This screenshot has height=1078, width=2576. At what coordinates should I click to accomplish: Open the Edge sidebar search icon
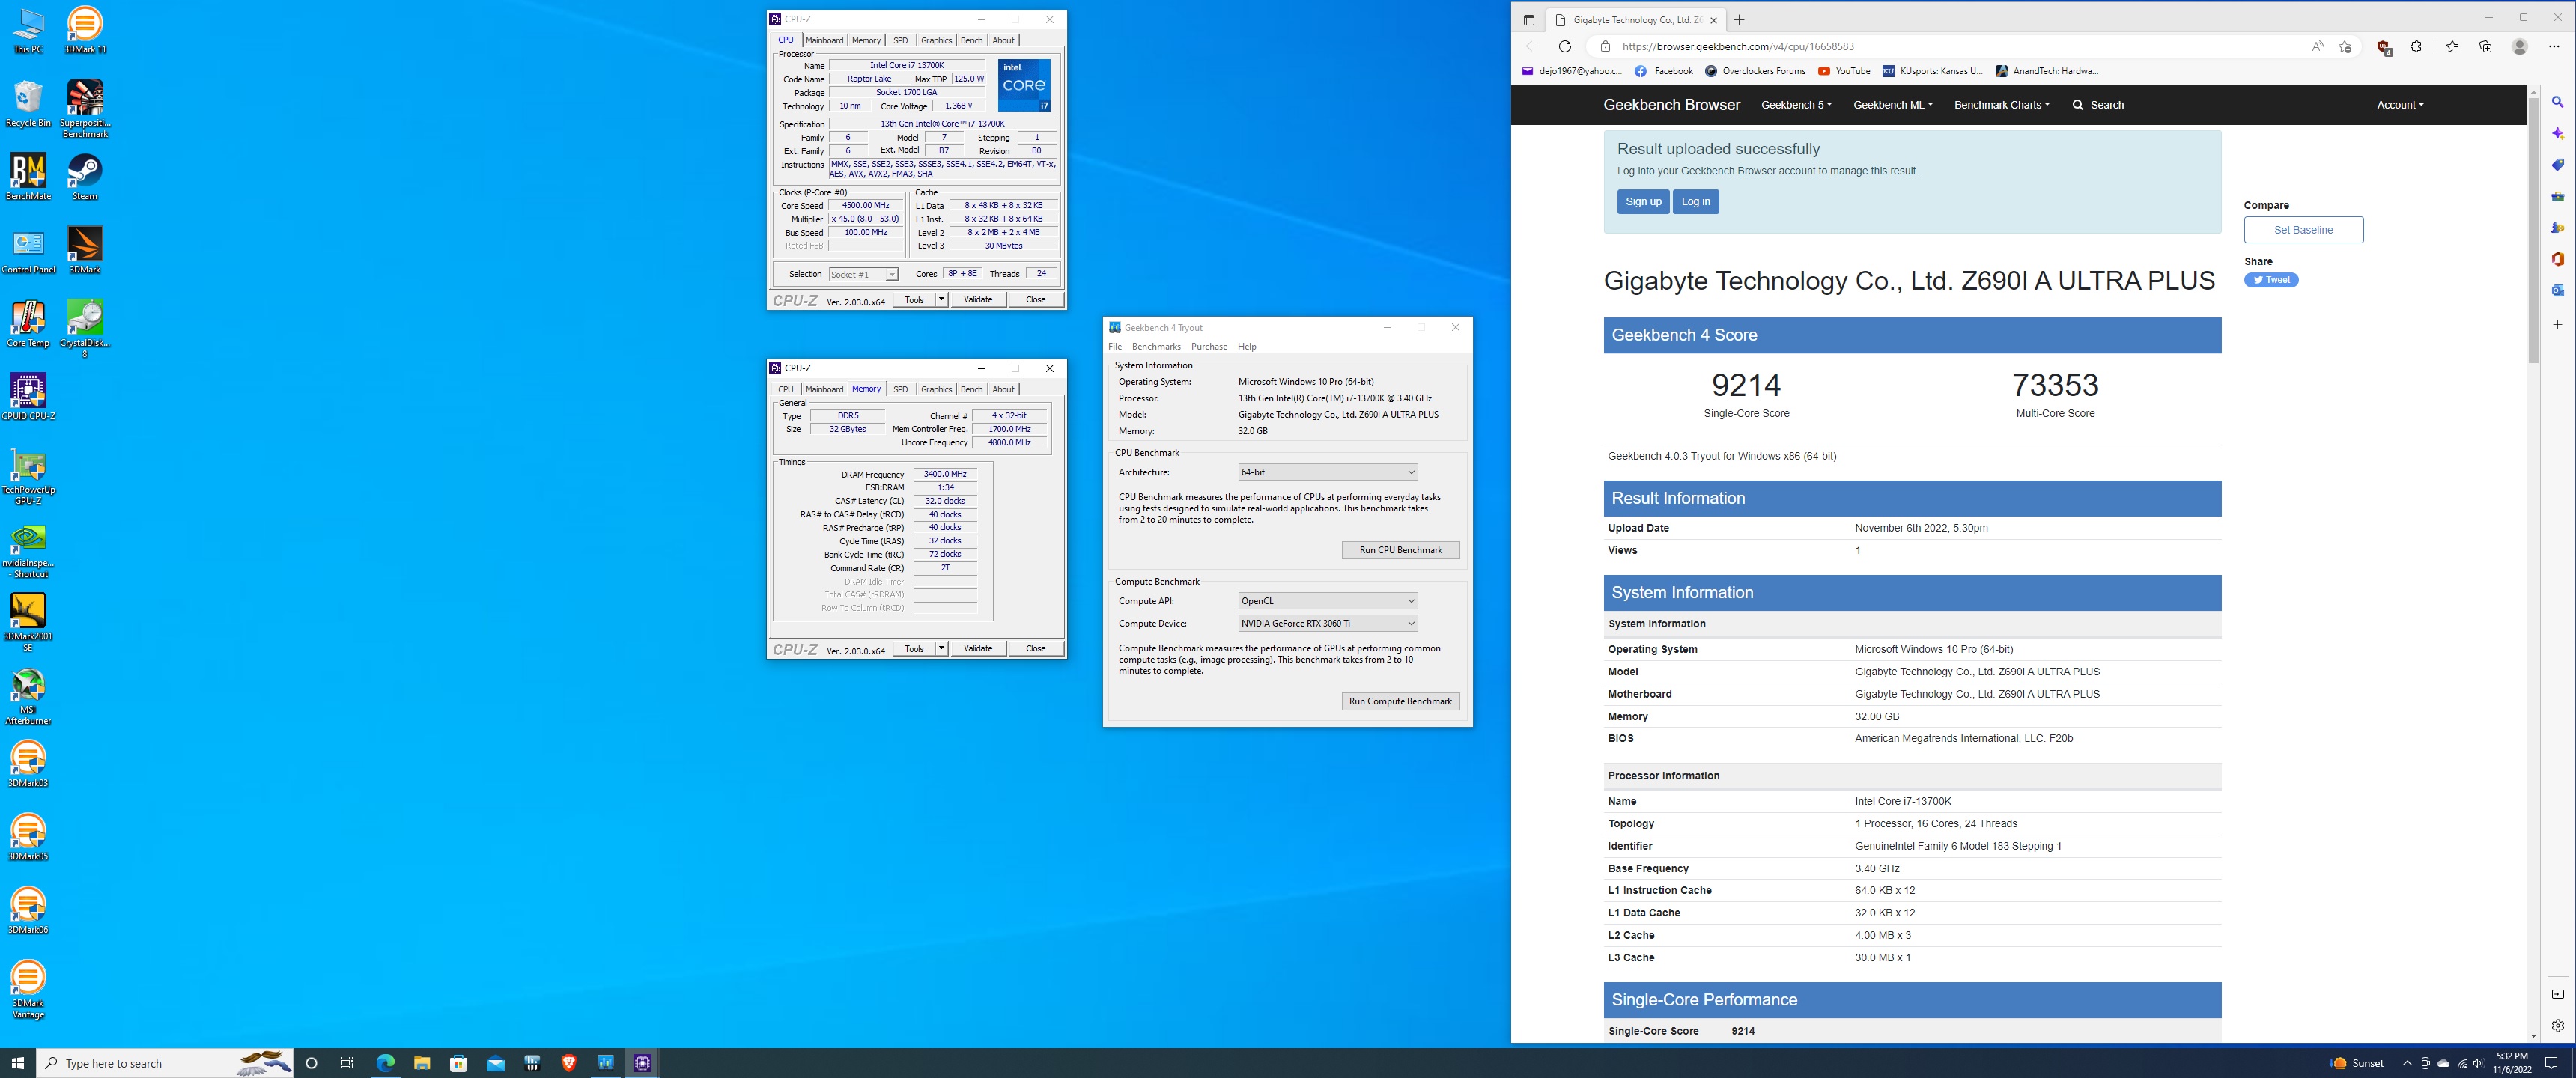(x=2558, y=102)
